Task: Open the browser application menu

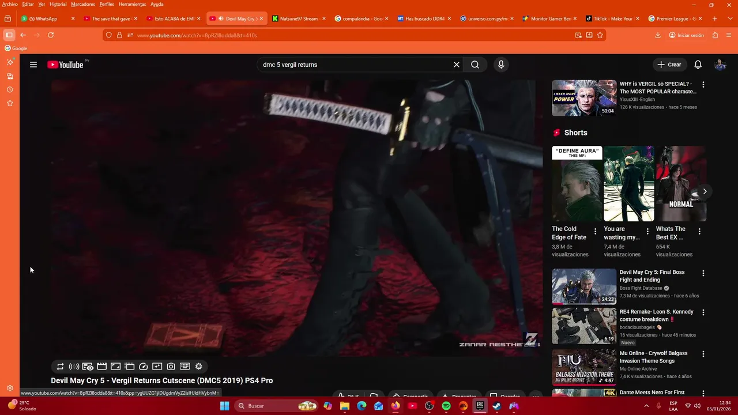Action: tap(729, 35)
